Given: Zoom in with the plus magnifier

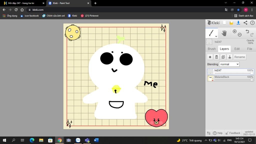Looking at the screenshot, I should pos(234,31).
